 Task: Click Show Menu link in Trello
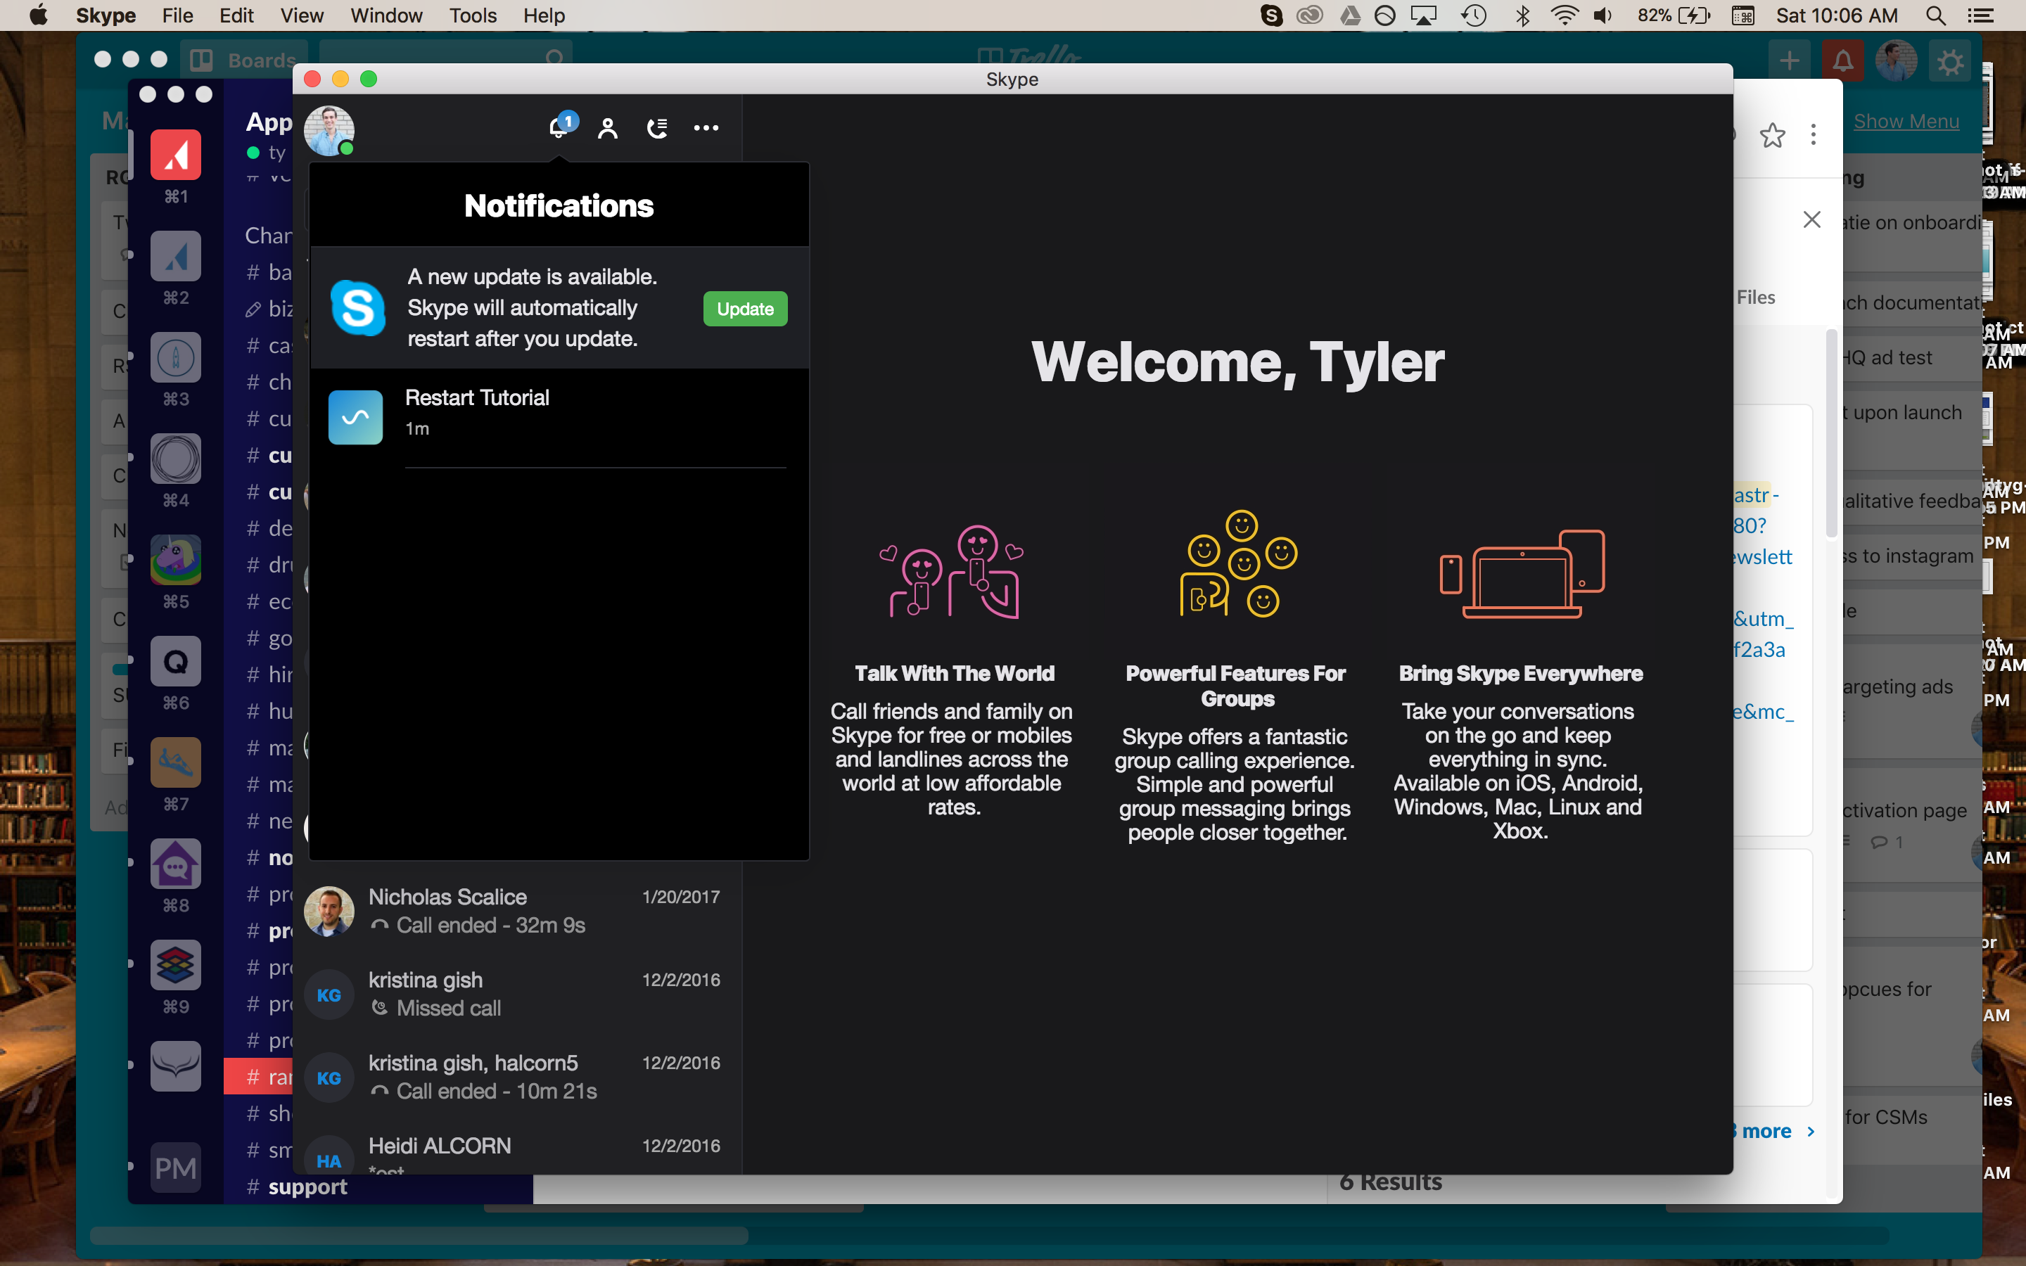[1906, 122]
